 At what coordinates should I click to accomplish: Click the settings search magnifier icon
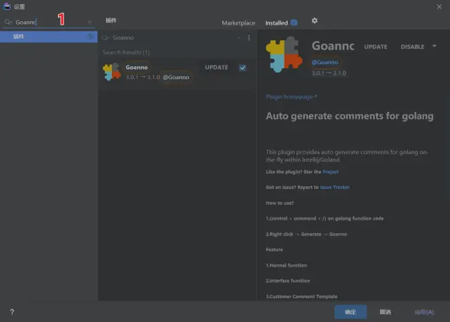click(7, 22)
